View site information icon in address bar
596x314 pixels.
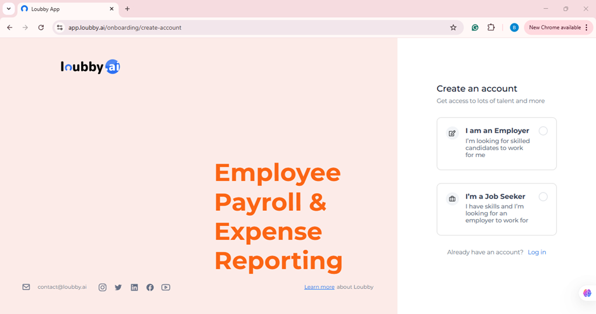click(60, 27)
